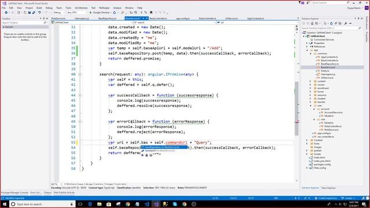Switch to the Interceptors.js tab
The width and height of the screenshot is (370, 208).
pos(82,18)
